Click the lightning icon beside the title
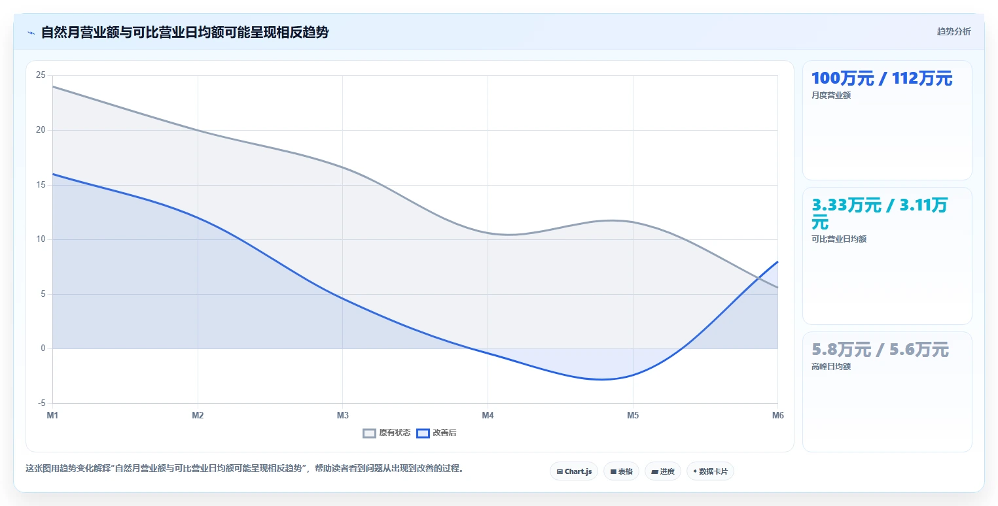Viewport: 998px width, 506px height. [x=31, y=32]
